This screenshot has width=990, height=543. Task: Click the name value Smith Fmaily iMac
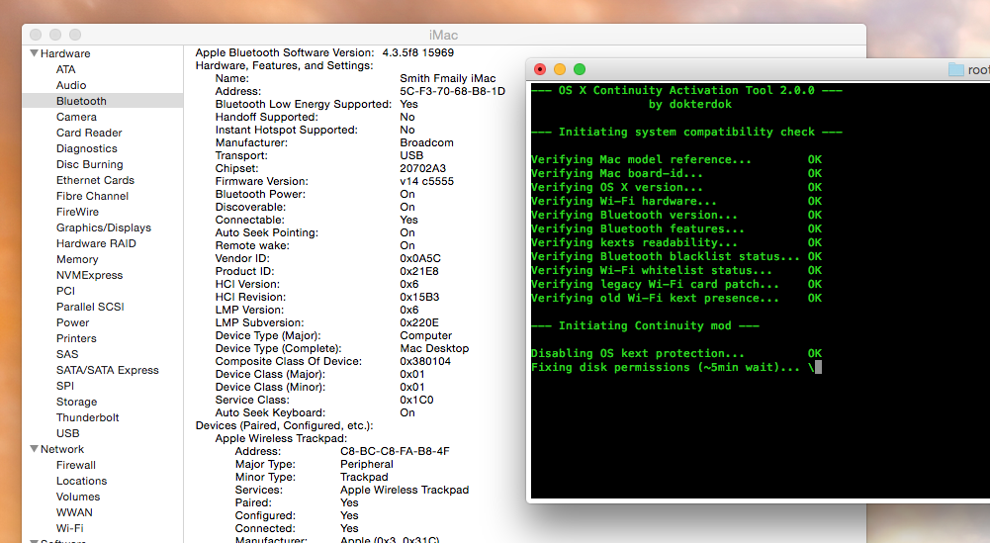(448, 78)
